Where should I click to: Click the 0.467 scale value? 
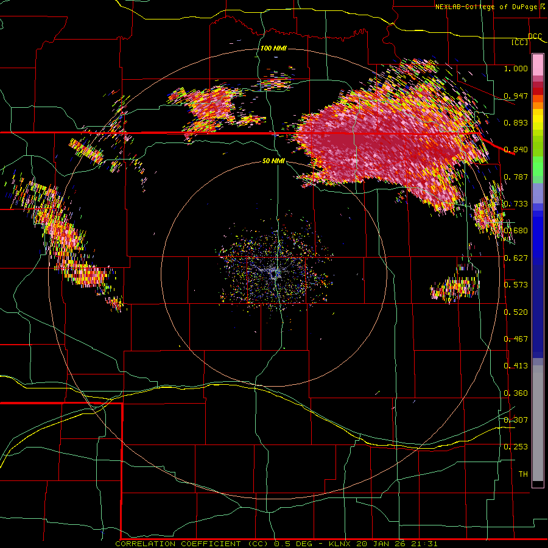click(516, 339)
